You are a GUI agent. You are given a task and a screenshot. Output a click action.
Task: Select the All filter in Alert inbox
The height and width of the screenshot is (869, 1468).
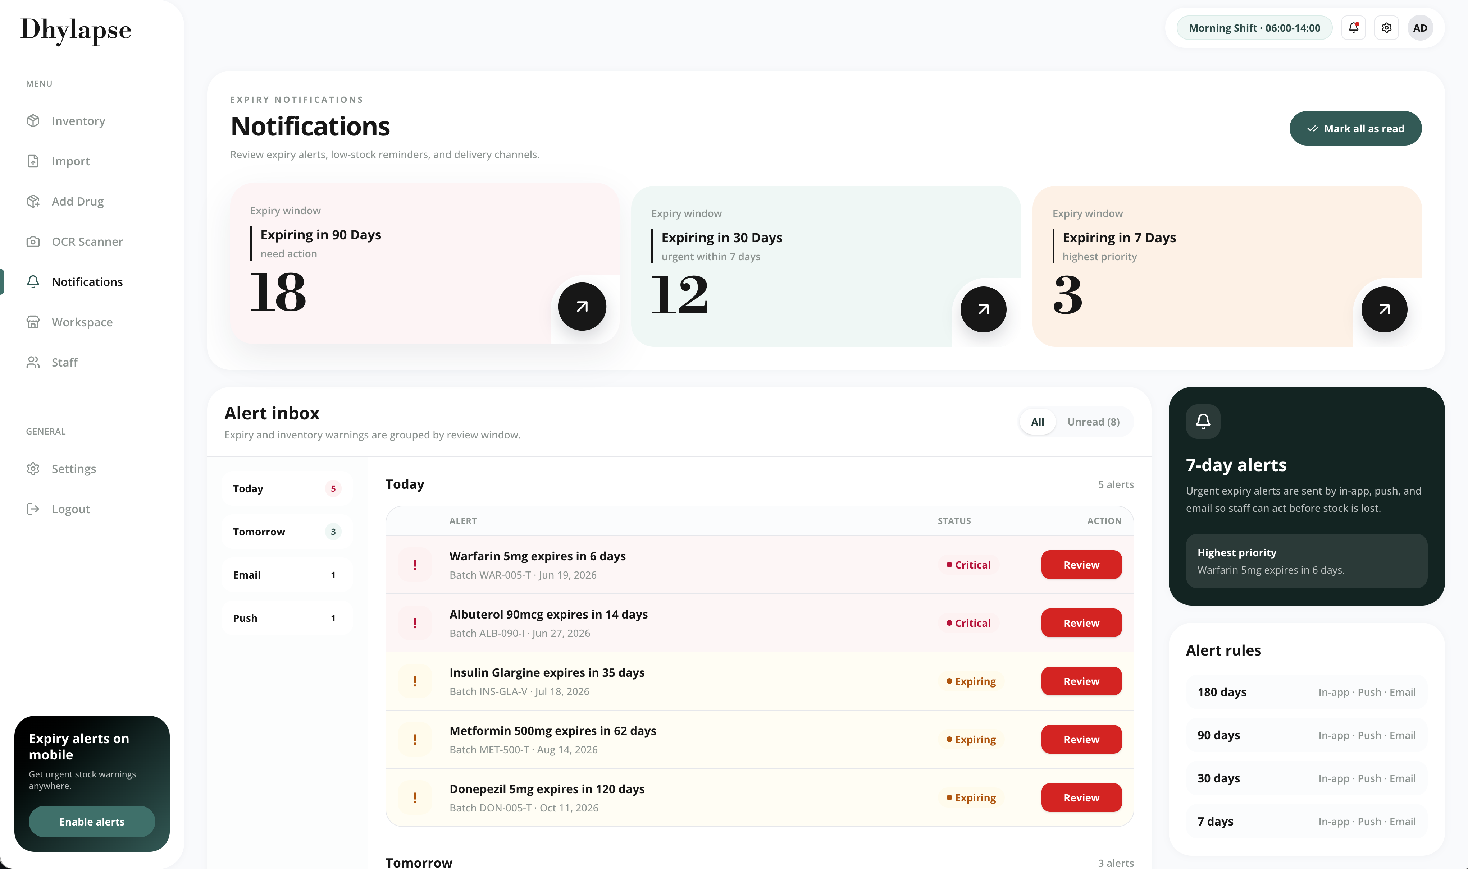tap(1038, 422)
